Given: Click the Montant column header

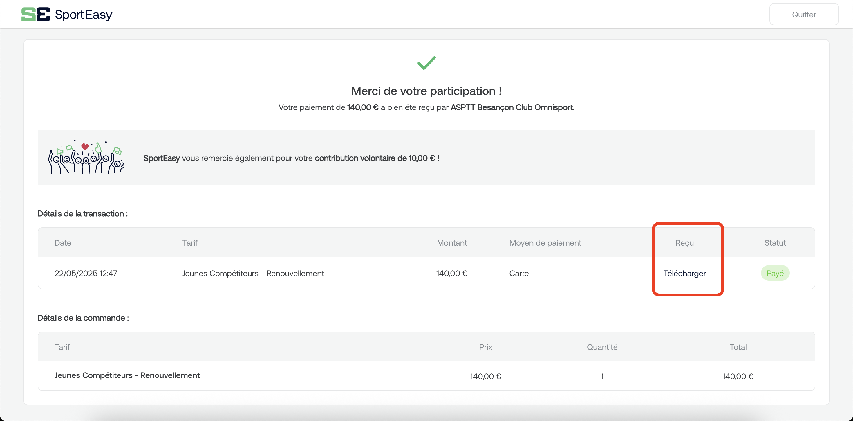Looking at the screenshot, I should [x=452, y=243].
